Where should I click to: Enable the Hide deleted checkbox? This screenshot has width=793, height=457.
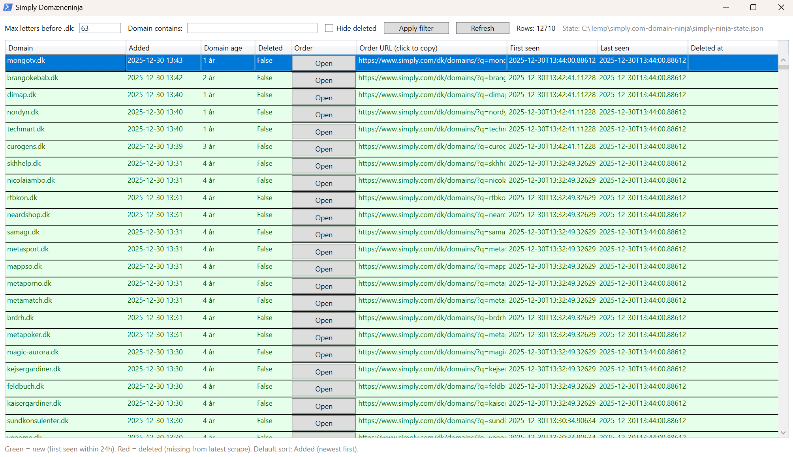coord(329,28)
